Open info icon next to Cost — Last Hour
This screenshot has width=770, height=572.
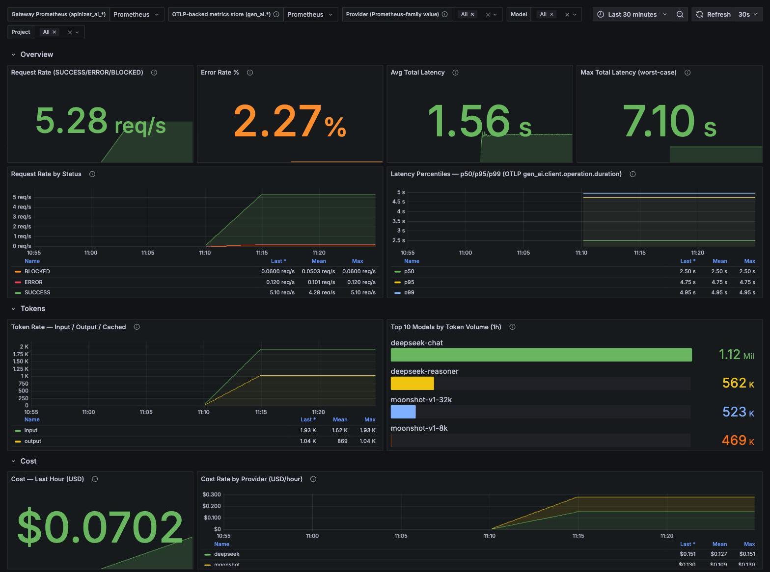(95, 479)
